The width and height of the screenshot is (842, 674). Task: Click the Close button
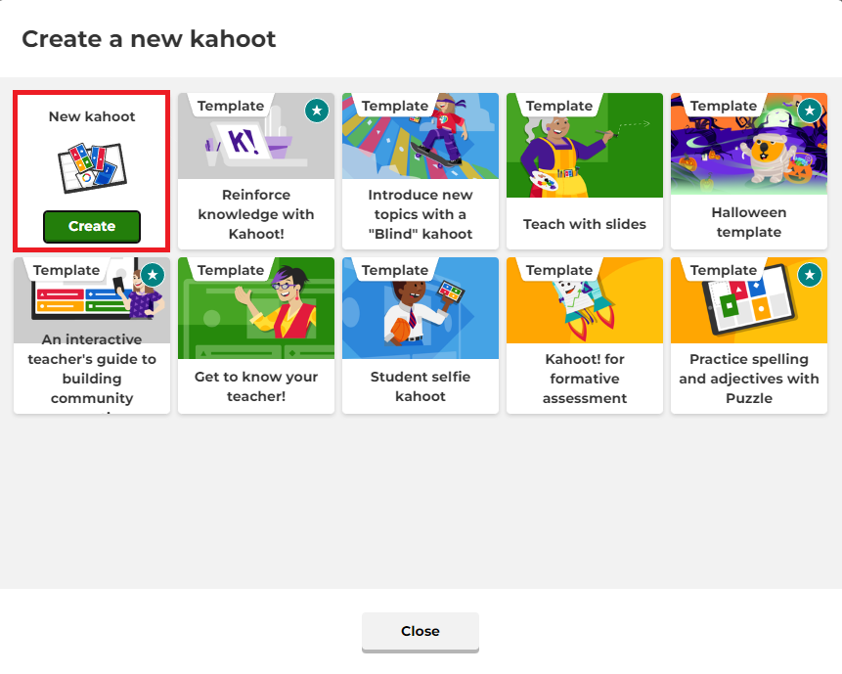(x=420, y=632)
